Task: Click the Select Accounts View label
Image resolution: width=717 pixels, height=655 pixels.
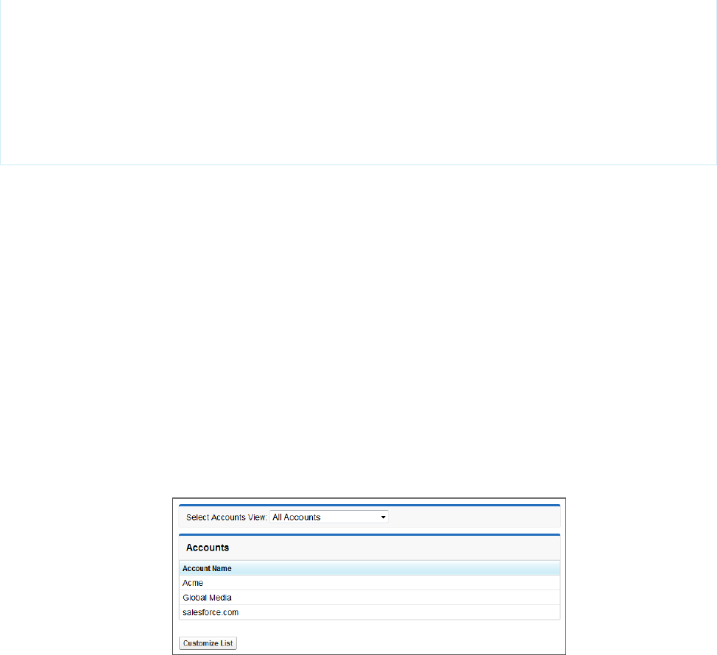Action: tap(226, 517)
